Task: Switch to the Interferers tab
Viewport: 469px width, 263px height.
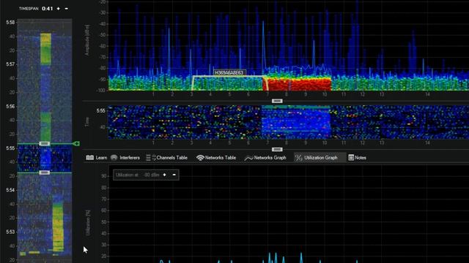Action: point(125,158)
